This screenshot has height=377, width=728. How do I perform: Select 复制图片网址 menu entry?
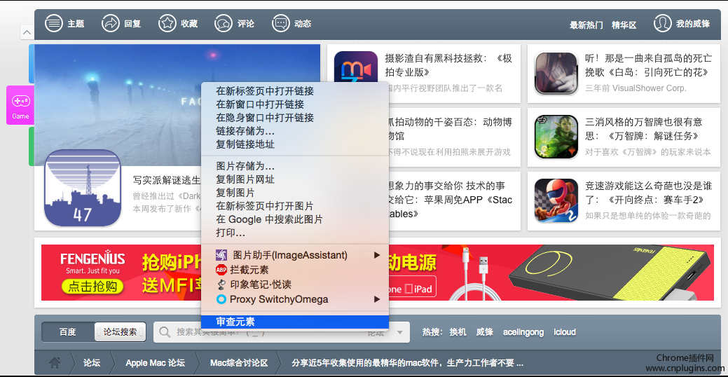coord(295,179)
